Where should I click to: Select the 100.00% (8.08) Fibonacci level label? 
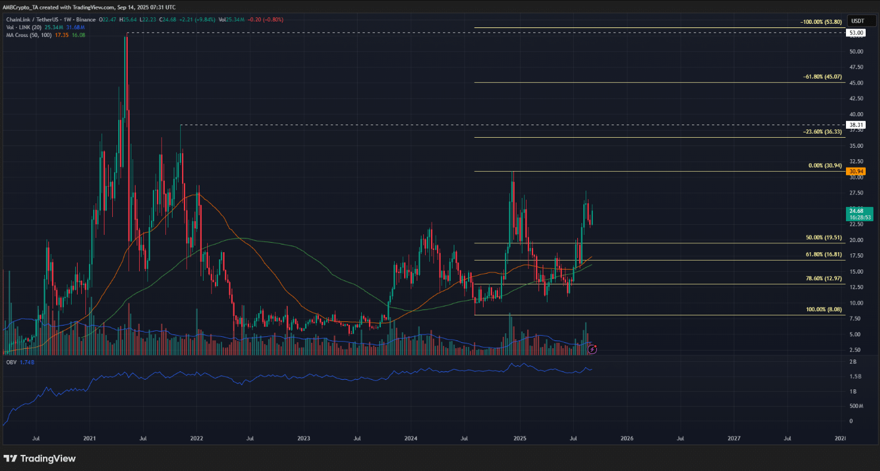tap(823, 309)
